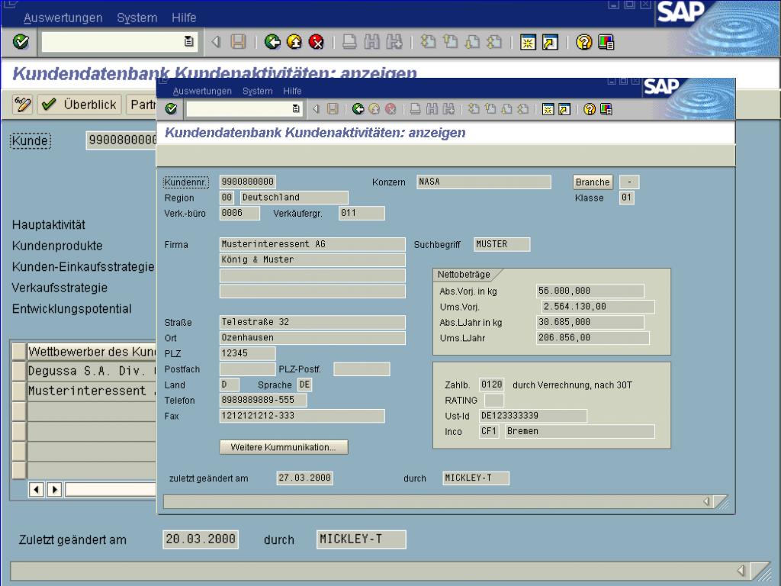Click Save icon in back window toolbar

tap(239, 42)
